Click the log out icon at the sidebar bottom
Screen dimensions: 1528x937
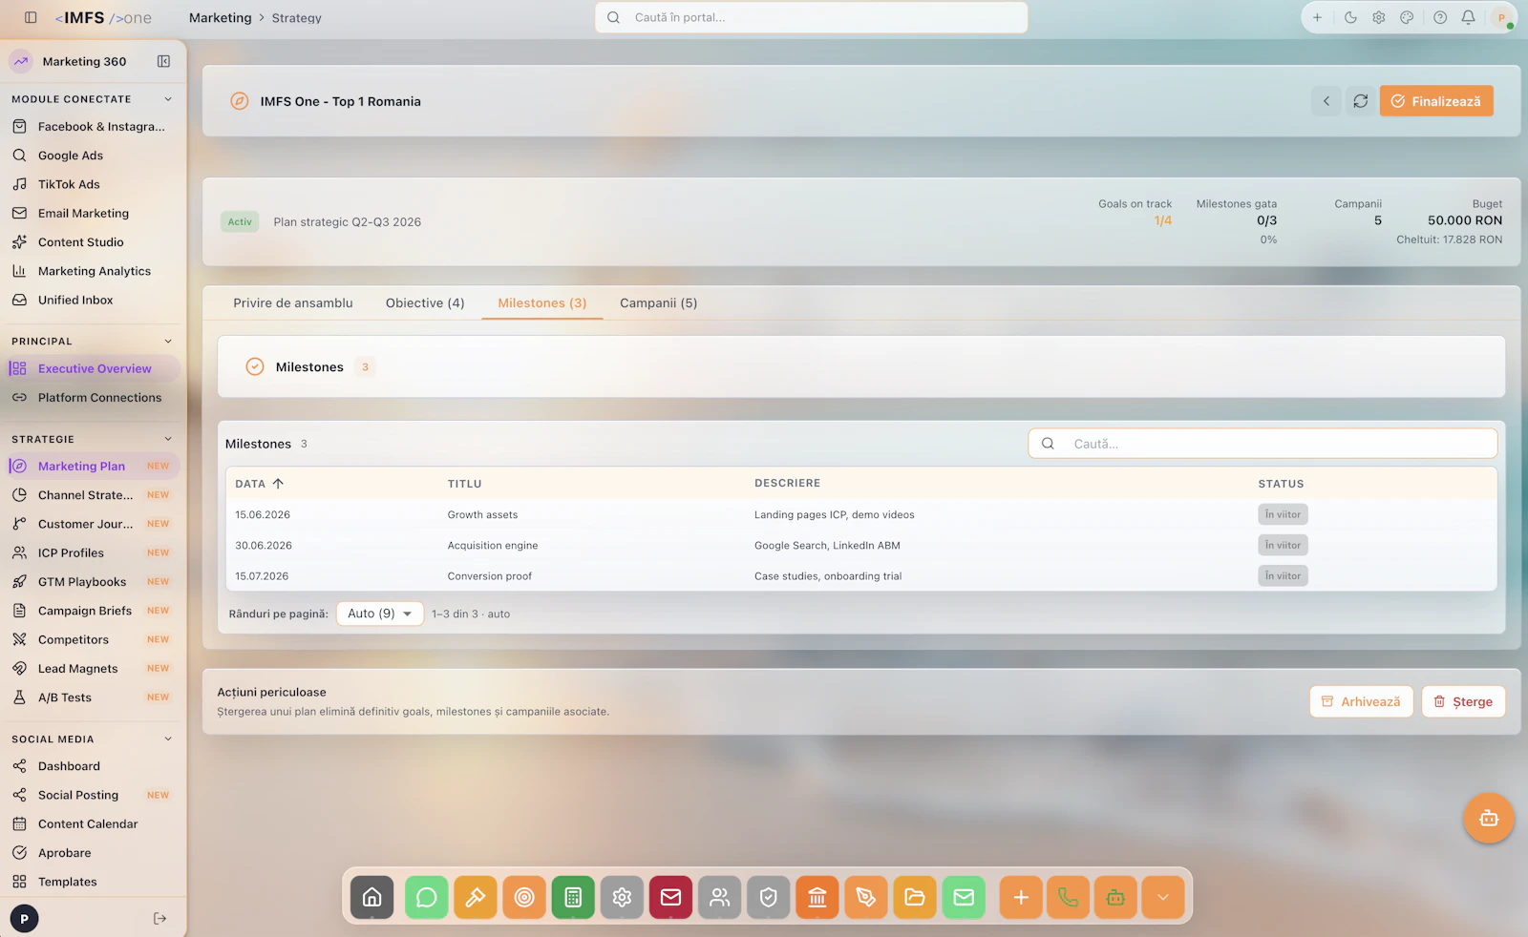click(160, 918)
